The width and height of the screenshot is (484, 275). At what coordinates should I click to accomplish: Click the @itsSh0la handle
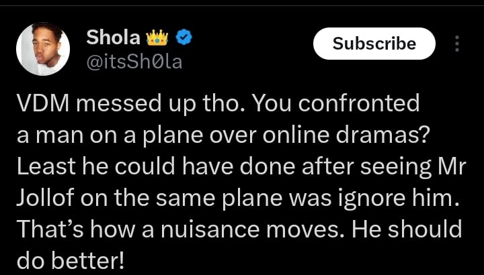pos(134,62)
